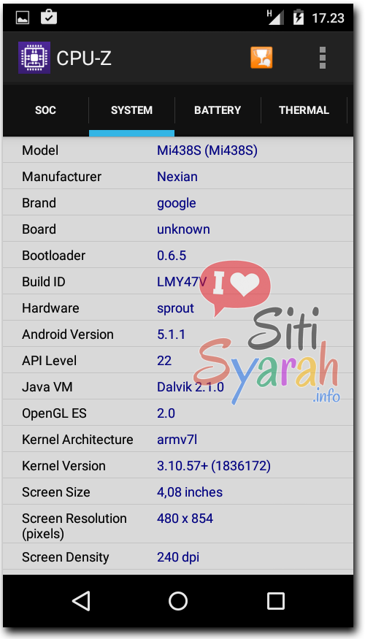This screenshot has width=365, height=639.
Task: Tap the OpenGL ES value 2.0
Action: pyautogui.click(x=166, y=413)
